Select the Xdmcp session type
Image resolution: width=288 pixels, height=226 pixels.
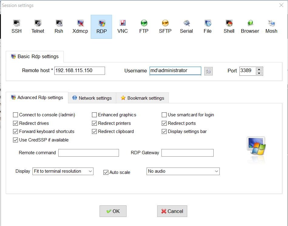click(x=80, y=27)
